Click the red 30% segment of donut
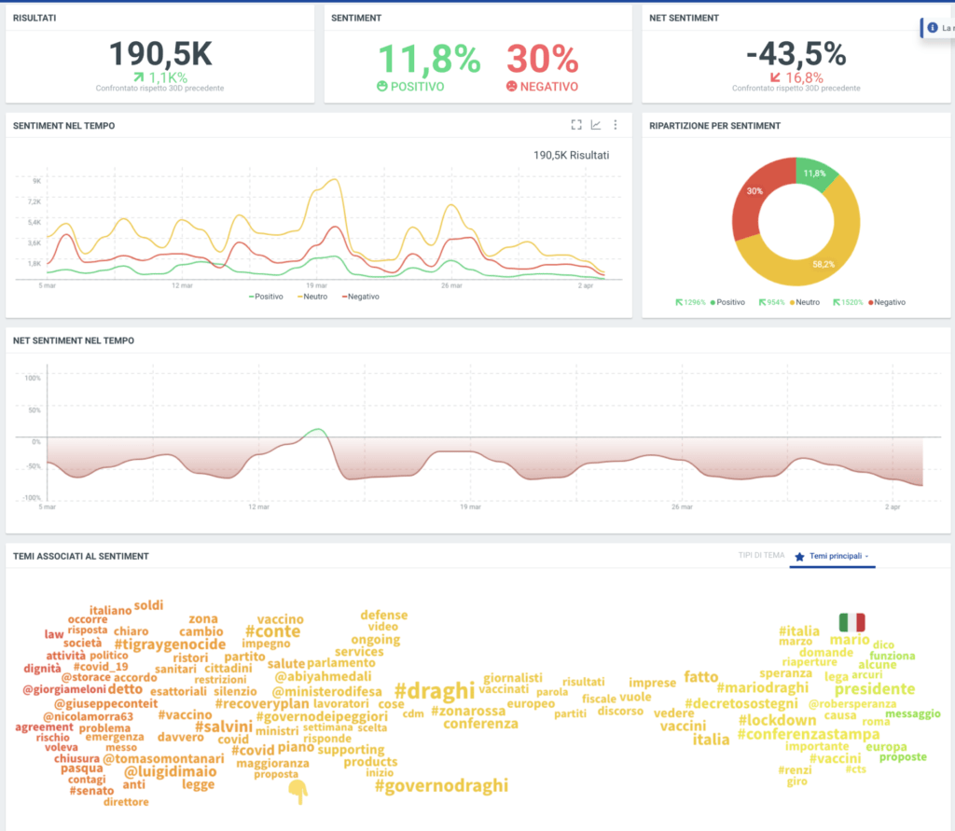Viewport: 955px width, 831px height. click(754, 201)
